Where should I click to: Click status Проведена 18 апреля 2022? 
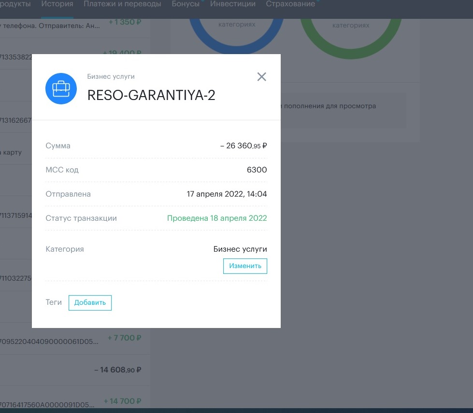[217, 218]
